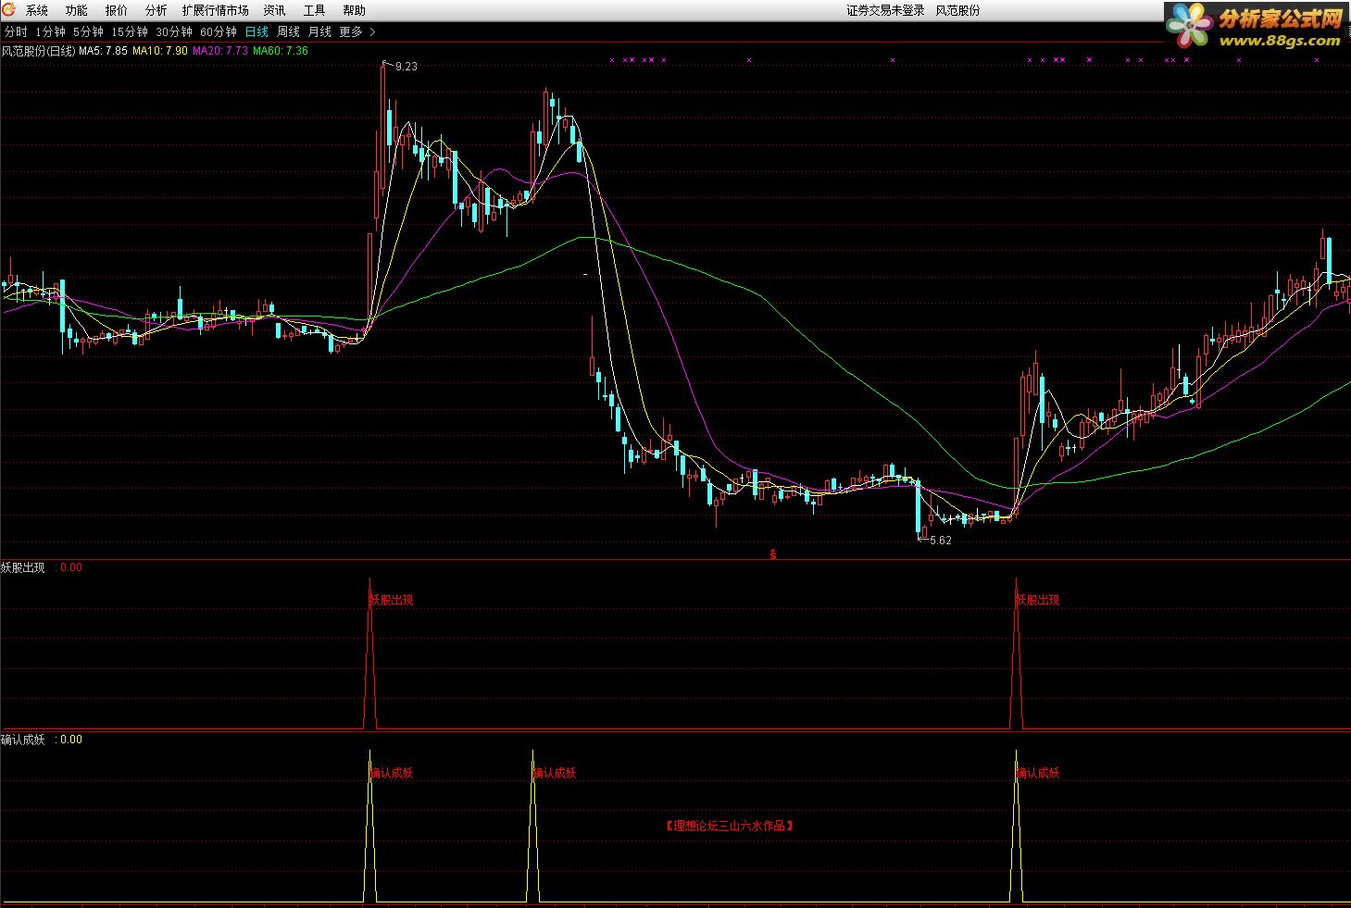This screenshot has width=1351, height=908.
Task: Click the 理想论坛三山六水作品 text
Action: tap(730, 826)
